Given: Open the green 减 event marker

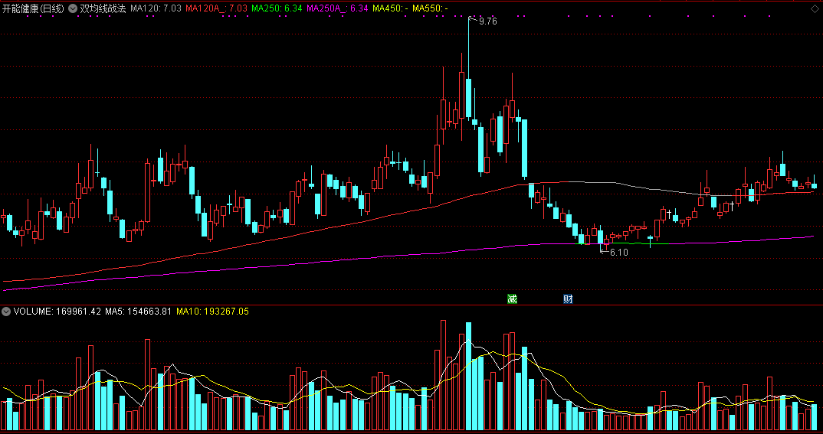Looking at the screenshot, I should pyautogui.click(x=513, y=299).
